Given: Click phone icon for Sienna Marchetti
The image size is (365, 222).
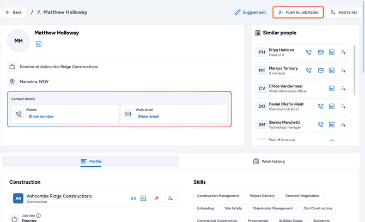Looking at the screenshot, I should coord(320,124).
